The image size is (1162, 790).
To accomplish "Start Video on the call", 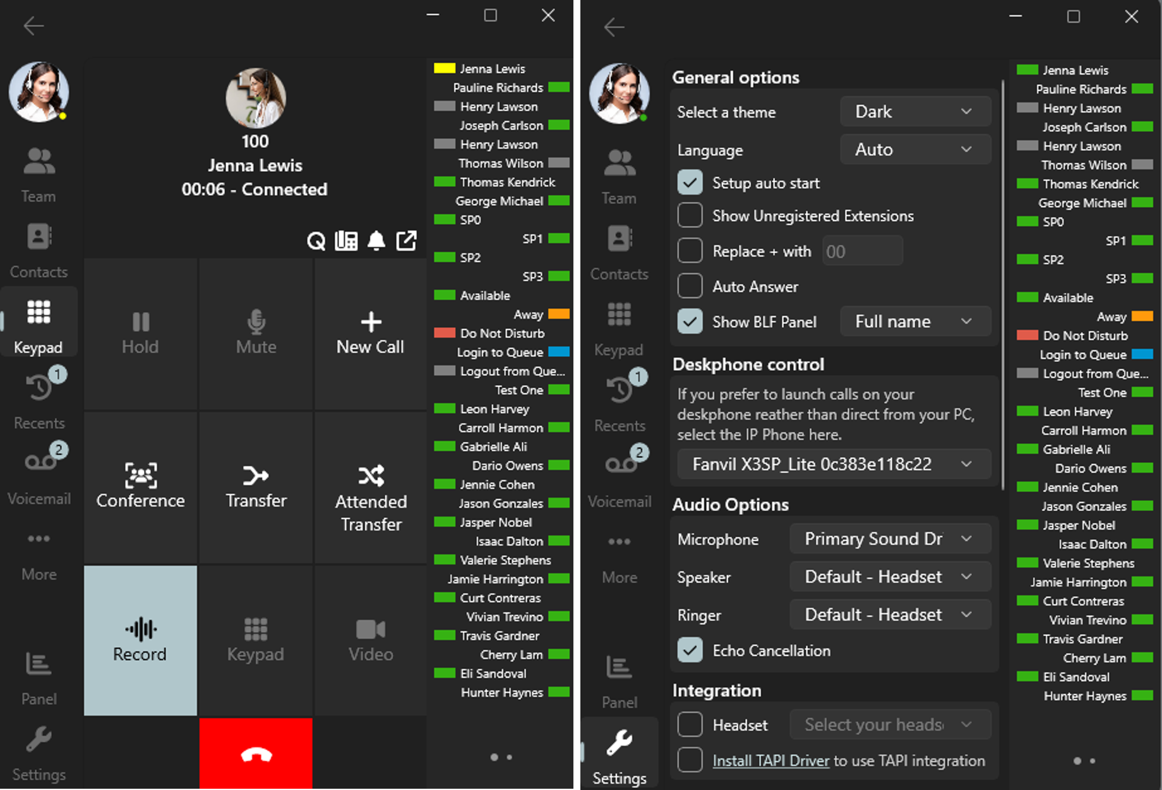I will click(x=371, y=640).
